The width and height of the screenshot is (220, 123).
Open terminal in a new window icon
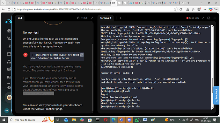pos(209,18)
